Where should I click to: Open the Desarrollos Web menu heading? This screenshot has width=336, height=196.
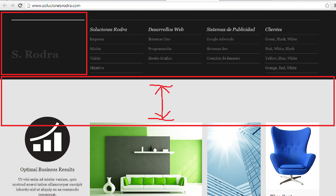click(x=166, y=29)
